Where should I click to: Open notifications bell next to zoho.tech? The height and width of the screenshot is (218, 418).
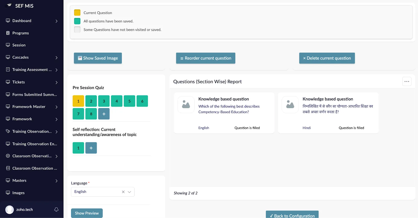click(56, 209)
